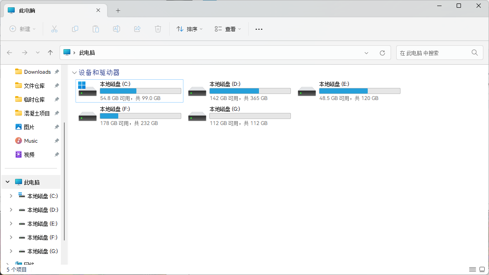Click the Rename icon in toolbar
This screenshot has height=275, width=489.
(x=117, y=29)
